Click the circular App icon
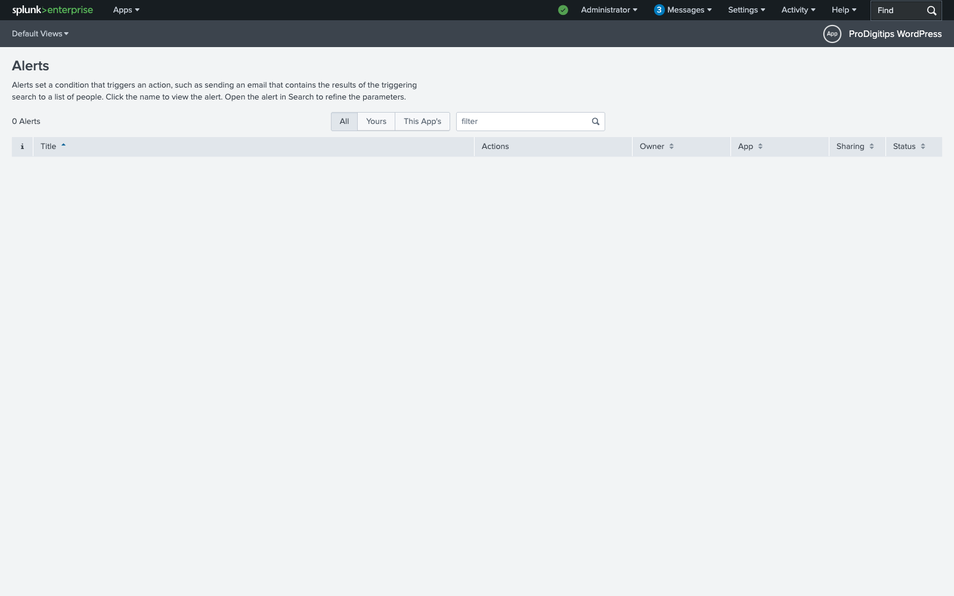 click(x=832, y=34)
